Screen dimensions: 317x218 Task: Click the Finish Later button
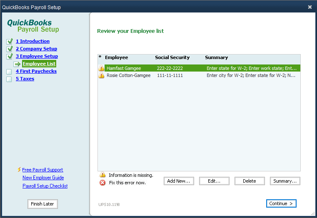(x=42, y=204)
